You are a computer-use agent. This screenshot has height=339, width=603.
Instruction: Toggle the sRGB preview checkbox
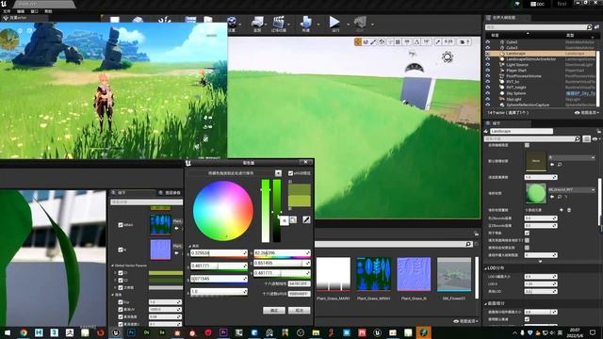click(x=290, y=173)
